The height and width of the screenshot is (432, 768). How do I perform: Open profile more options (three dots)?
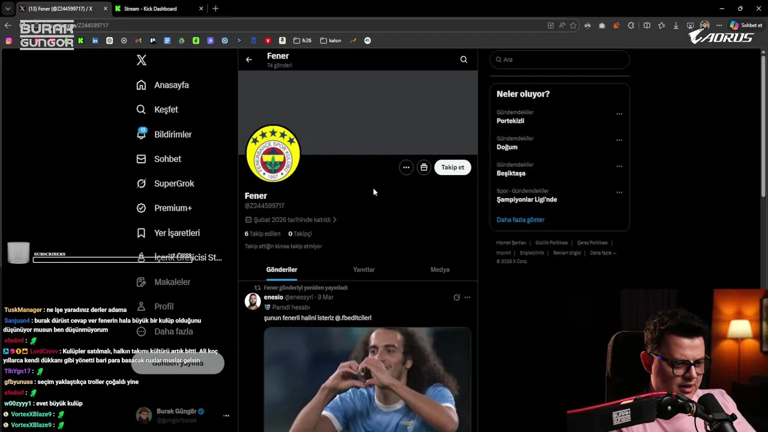point(406,167)
